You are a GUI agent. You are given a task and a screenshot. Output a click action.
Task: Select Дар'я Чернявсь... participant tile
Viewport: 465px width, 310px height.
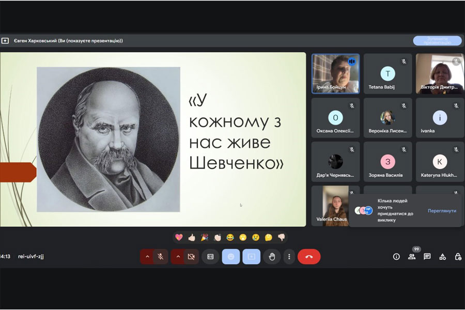[335, 162]
